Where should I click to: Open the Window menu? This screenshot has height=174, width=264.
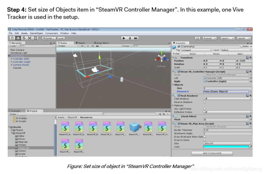pyautogui.click(x=64, y=33)
